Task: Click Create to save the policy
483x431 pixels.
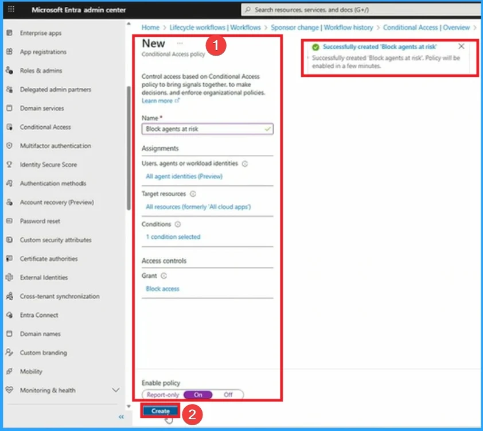Action: point(159,411)
